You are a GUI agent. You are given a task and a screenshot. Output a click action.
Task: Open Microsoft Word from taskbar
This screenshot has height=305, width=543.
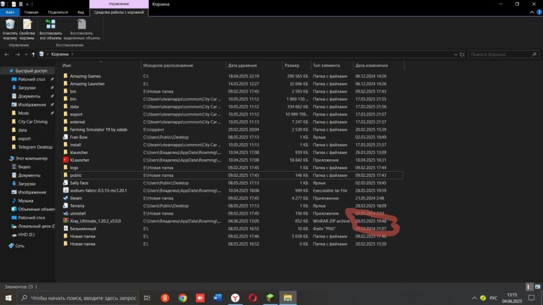pyautogui.click(x=218, y=298)
